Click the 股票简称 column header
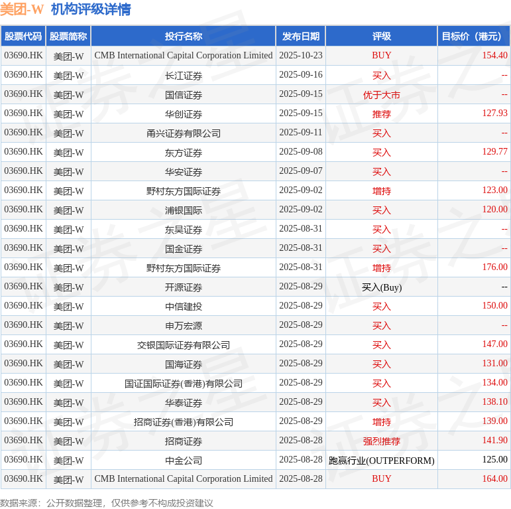 point(68,36)
